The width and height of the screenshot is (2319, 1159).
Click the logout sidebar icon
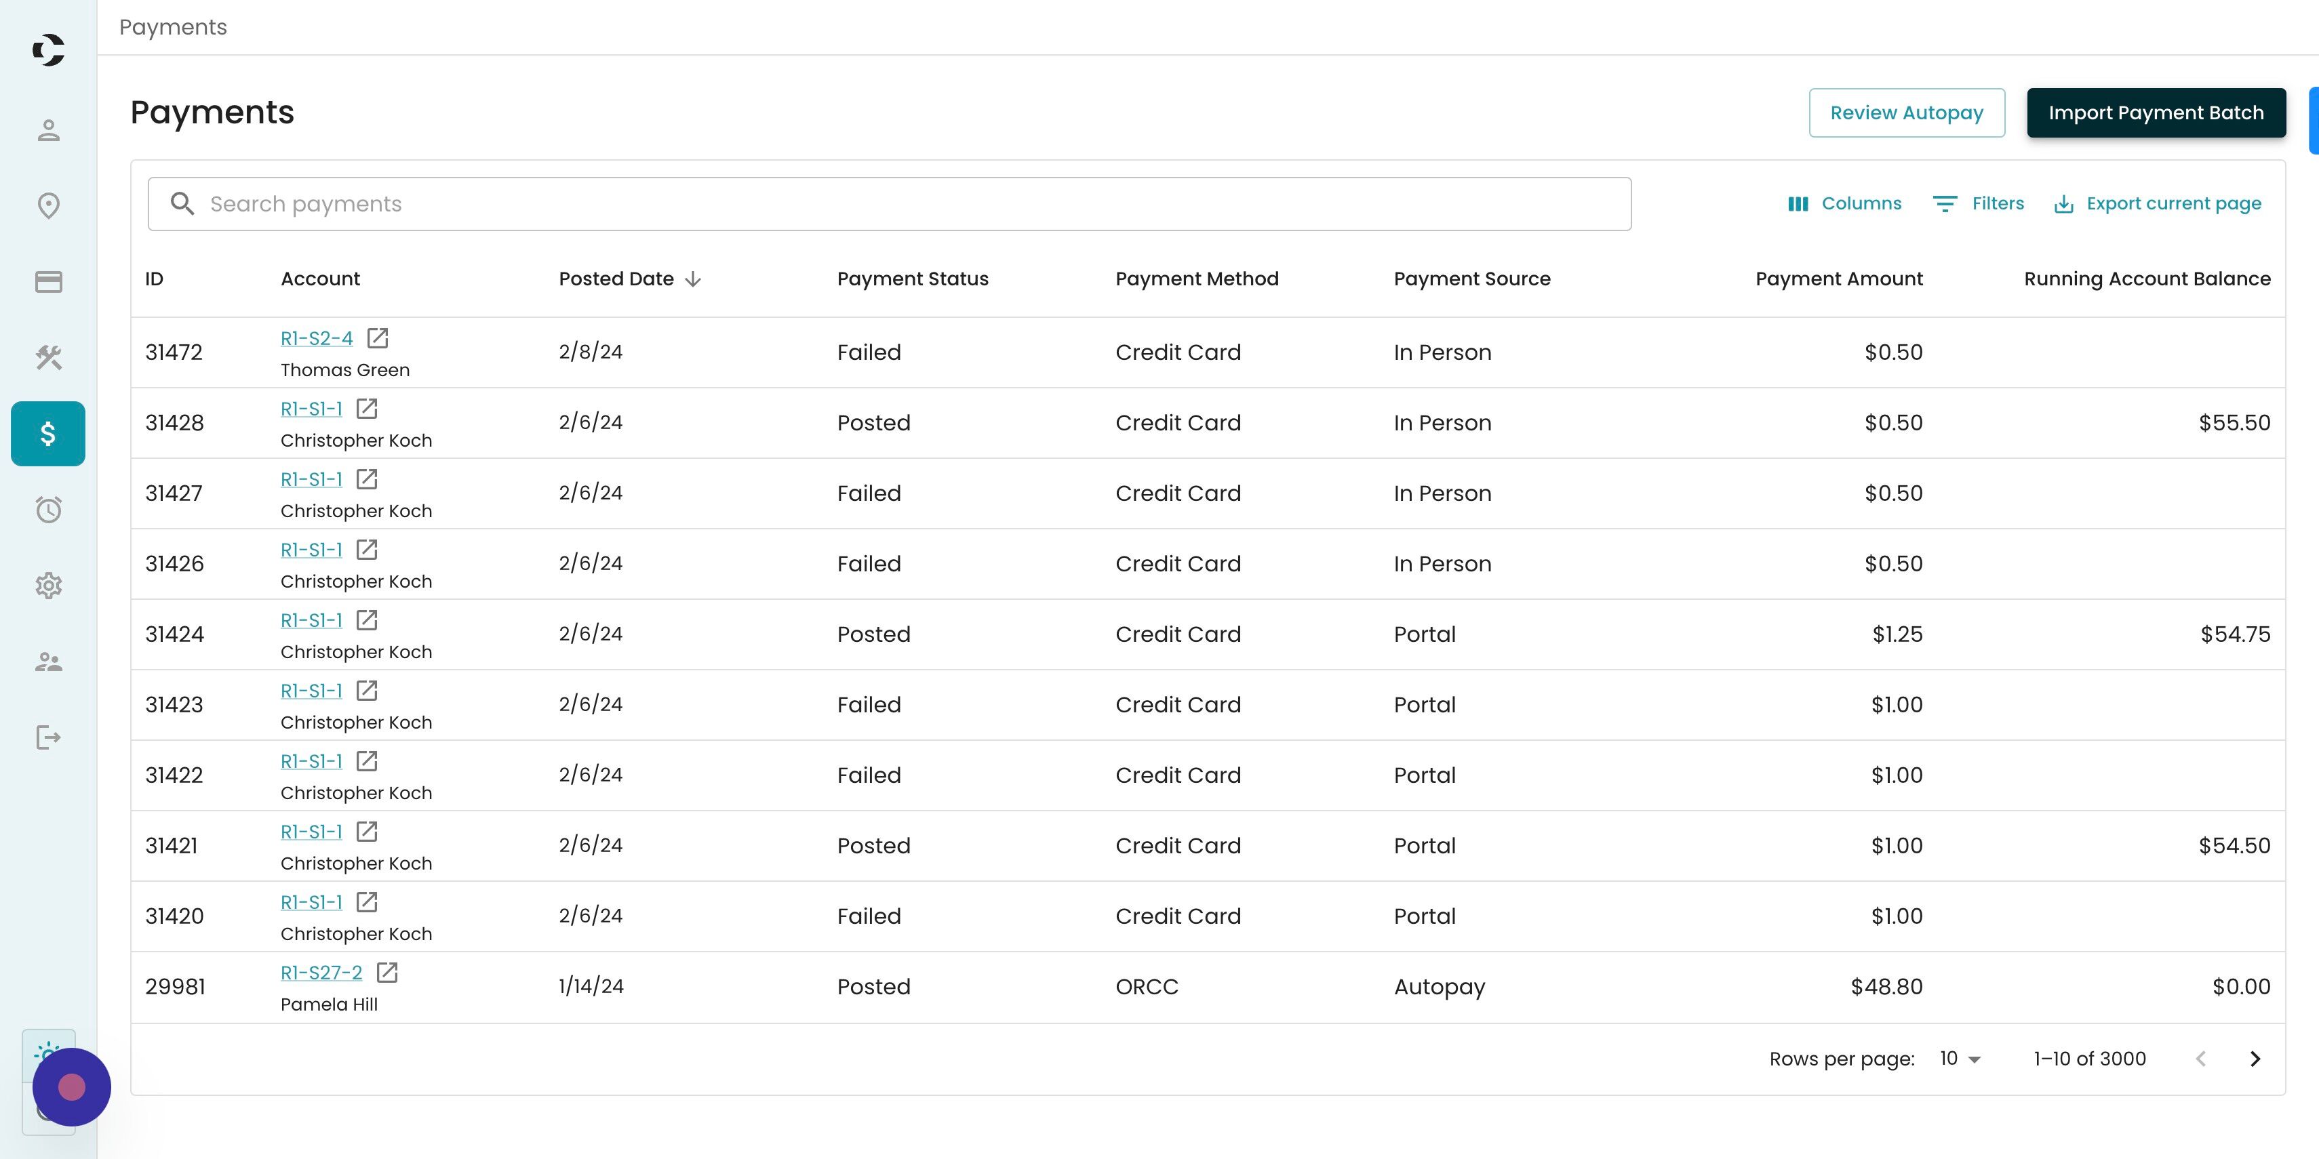49,738
